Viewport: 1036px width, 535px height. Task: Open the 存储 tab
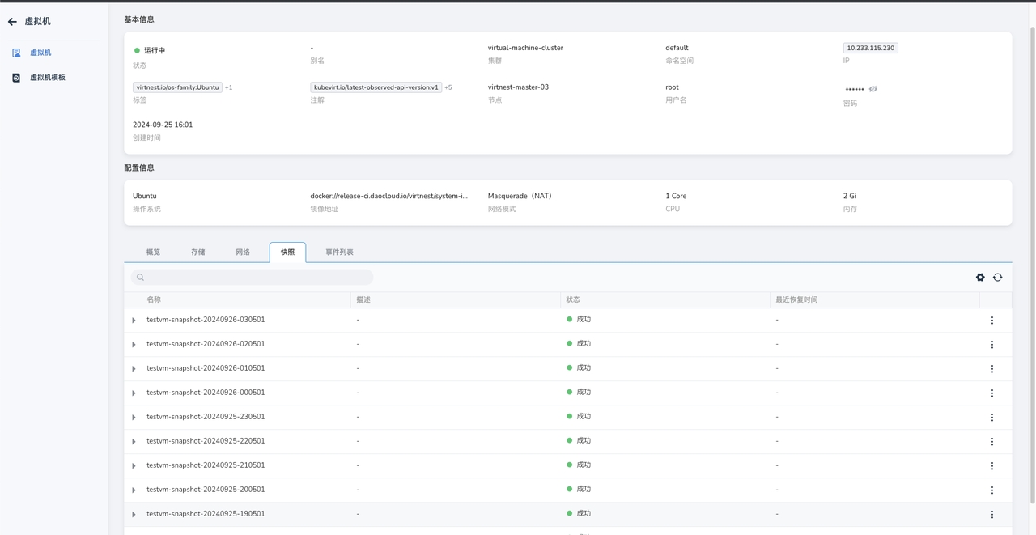click(198, 253)
